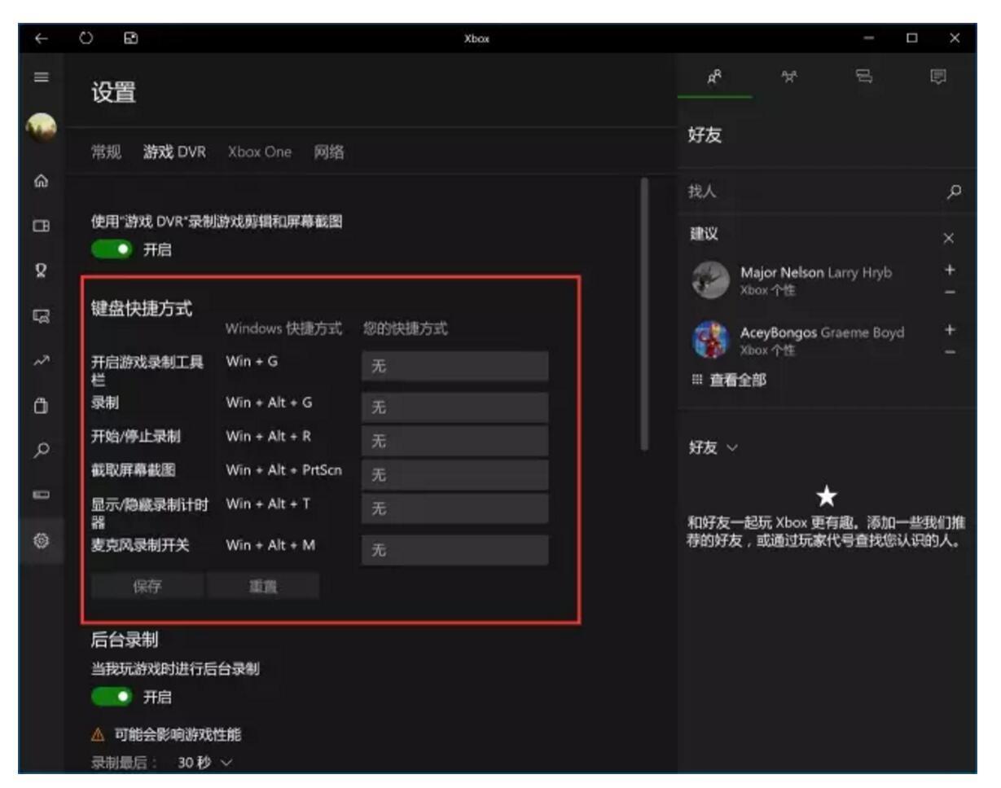Switch to Friends icon tab in right panel

click(714, 77)
